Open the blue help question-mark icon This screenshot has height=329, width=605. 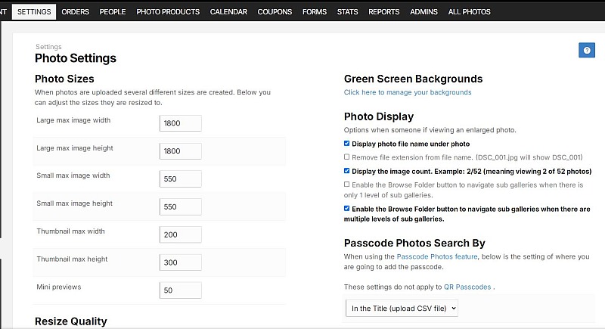pyautogui.click(x=587, y=50)
